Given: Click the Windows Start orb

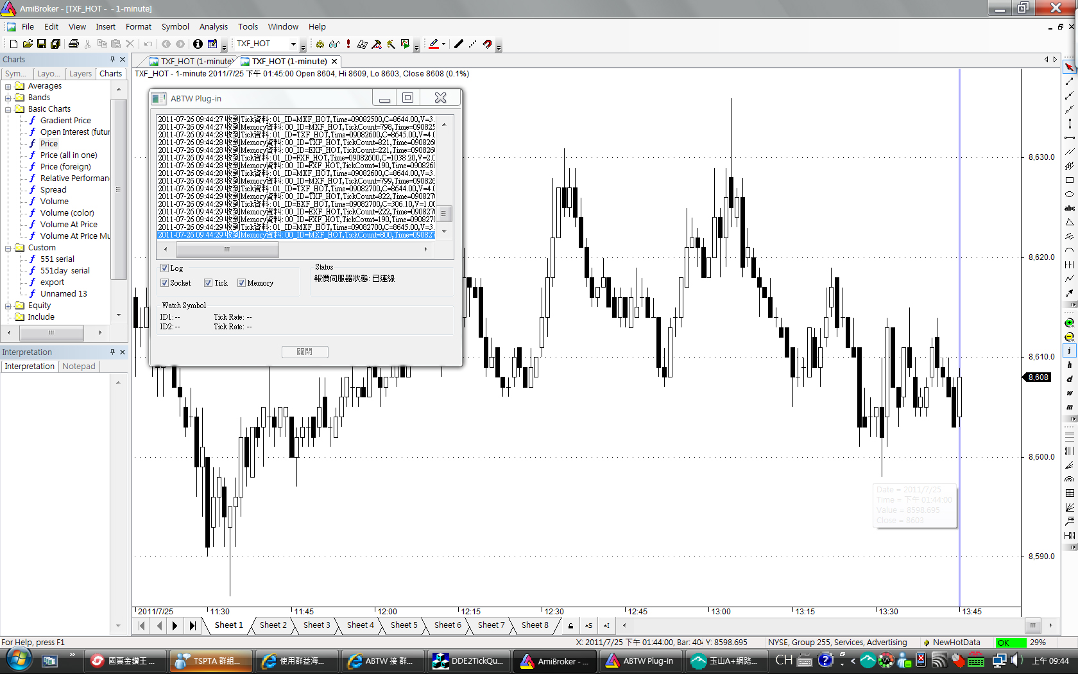Looking at the screenshot, I should [x=17, y=660].
